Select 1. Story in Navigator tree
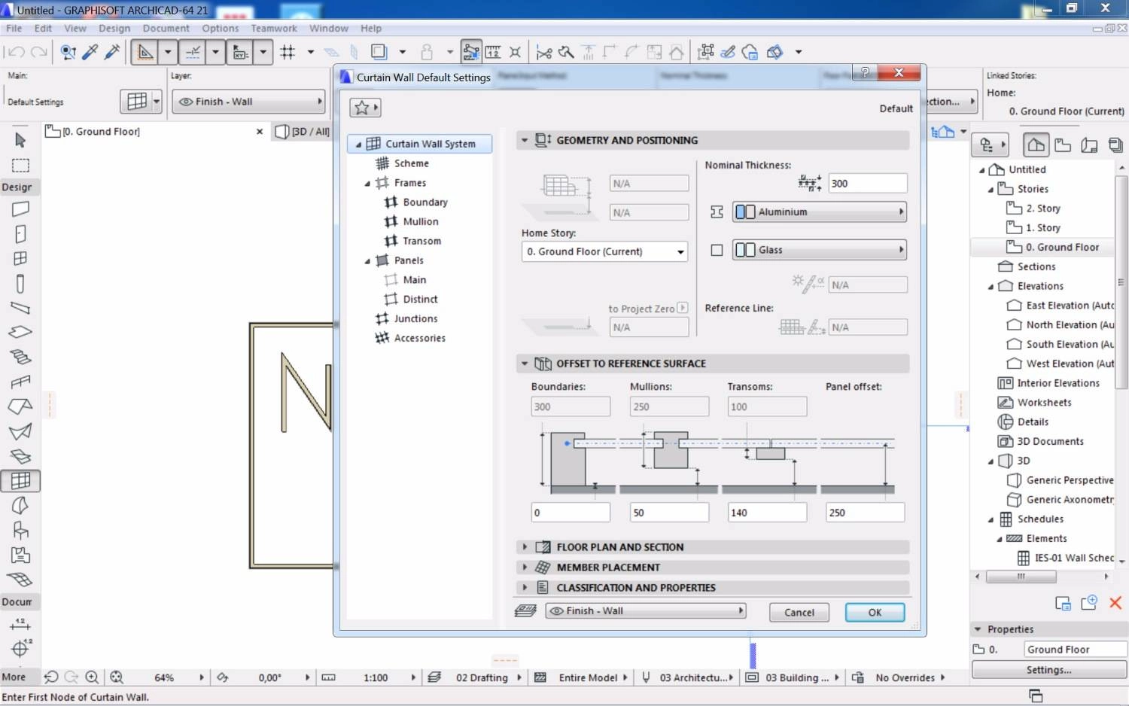The width and height of the screenshot is (1129, 706). (1043, 227)
